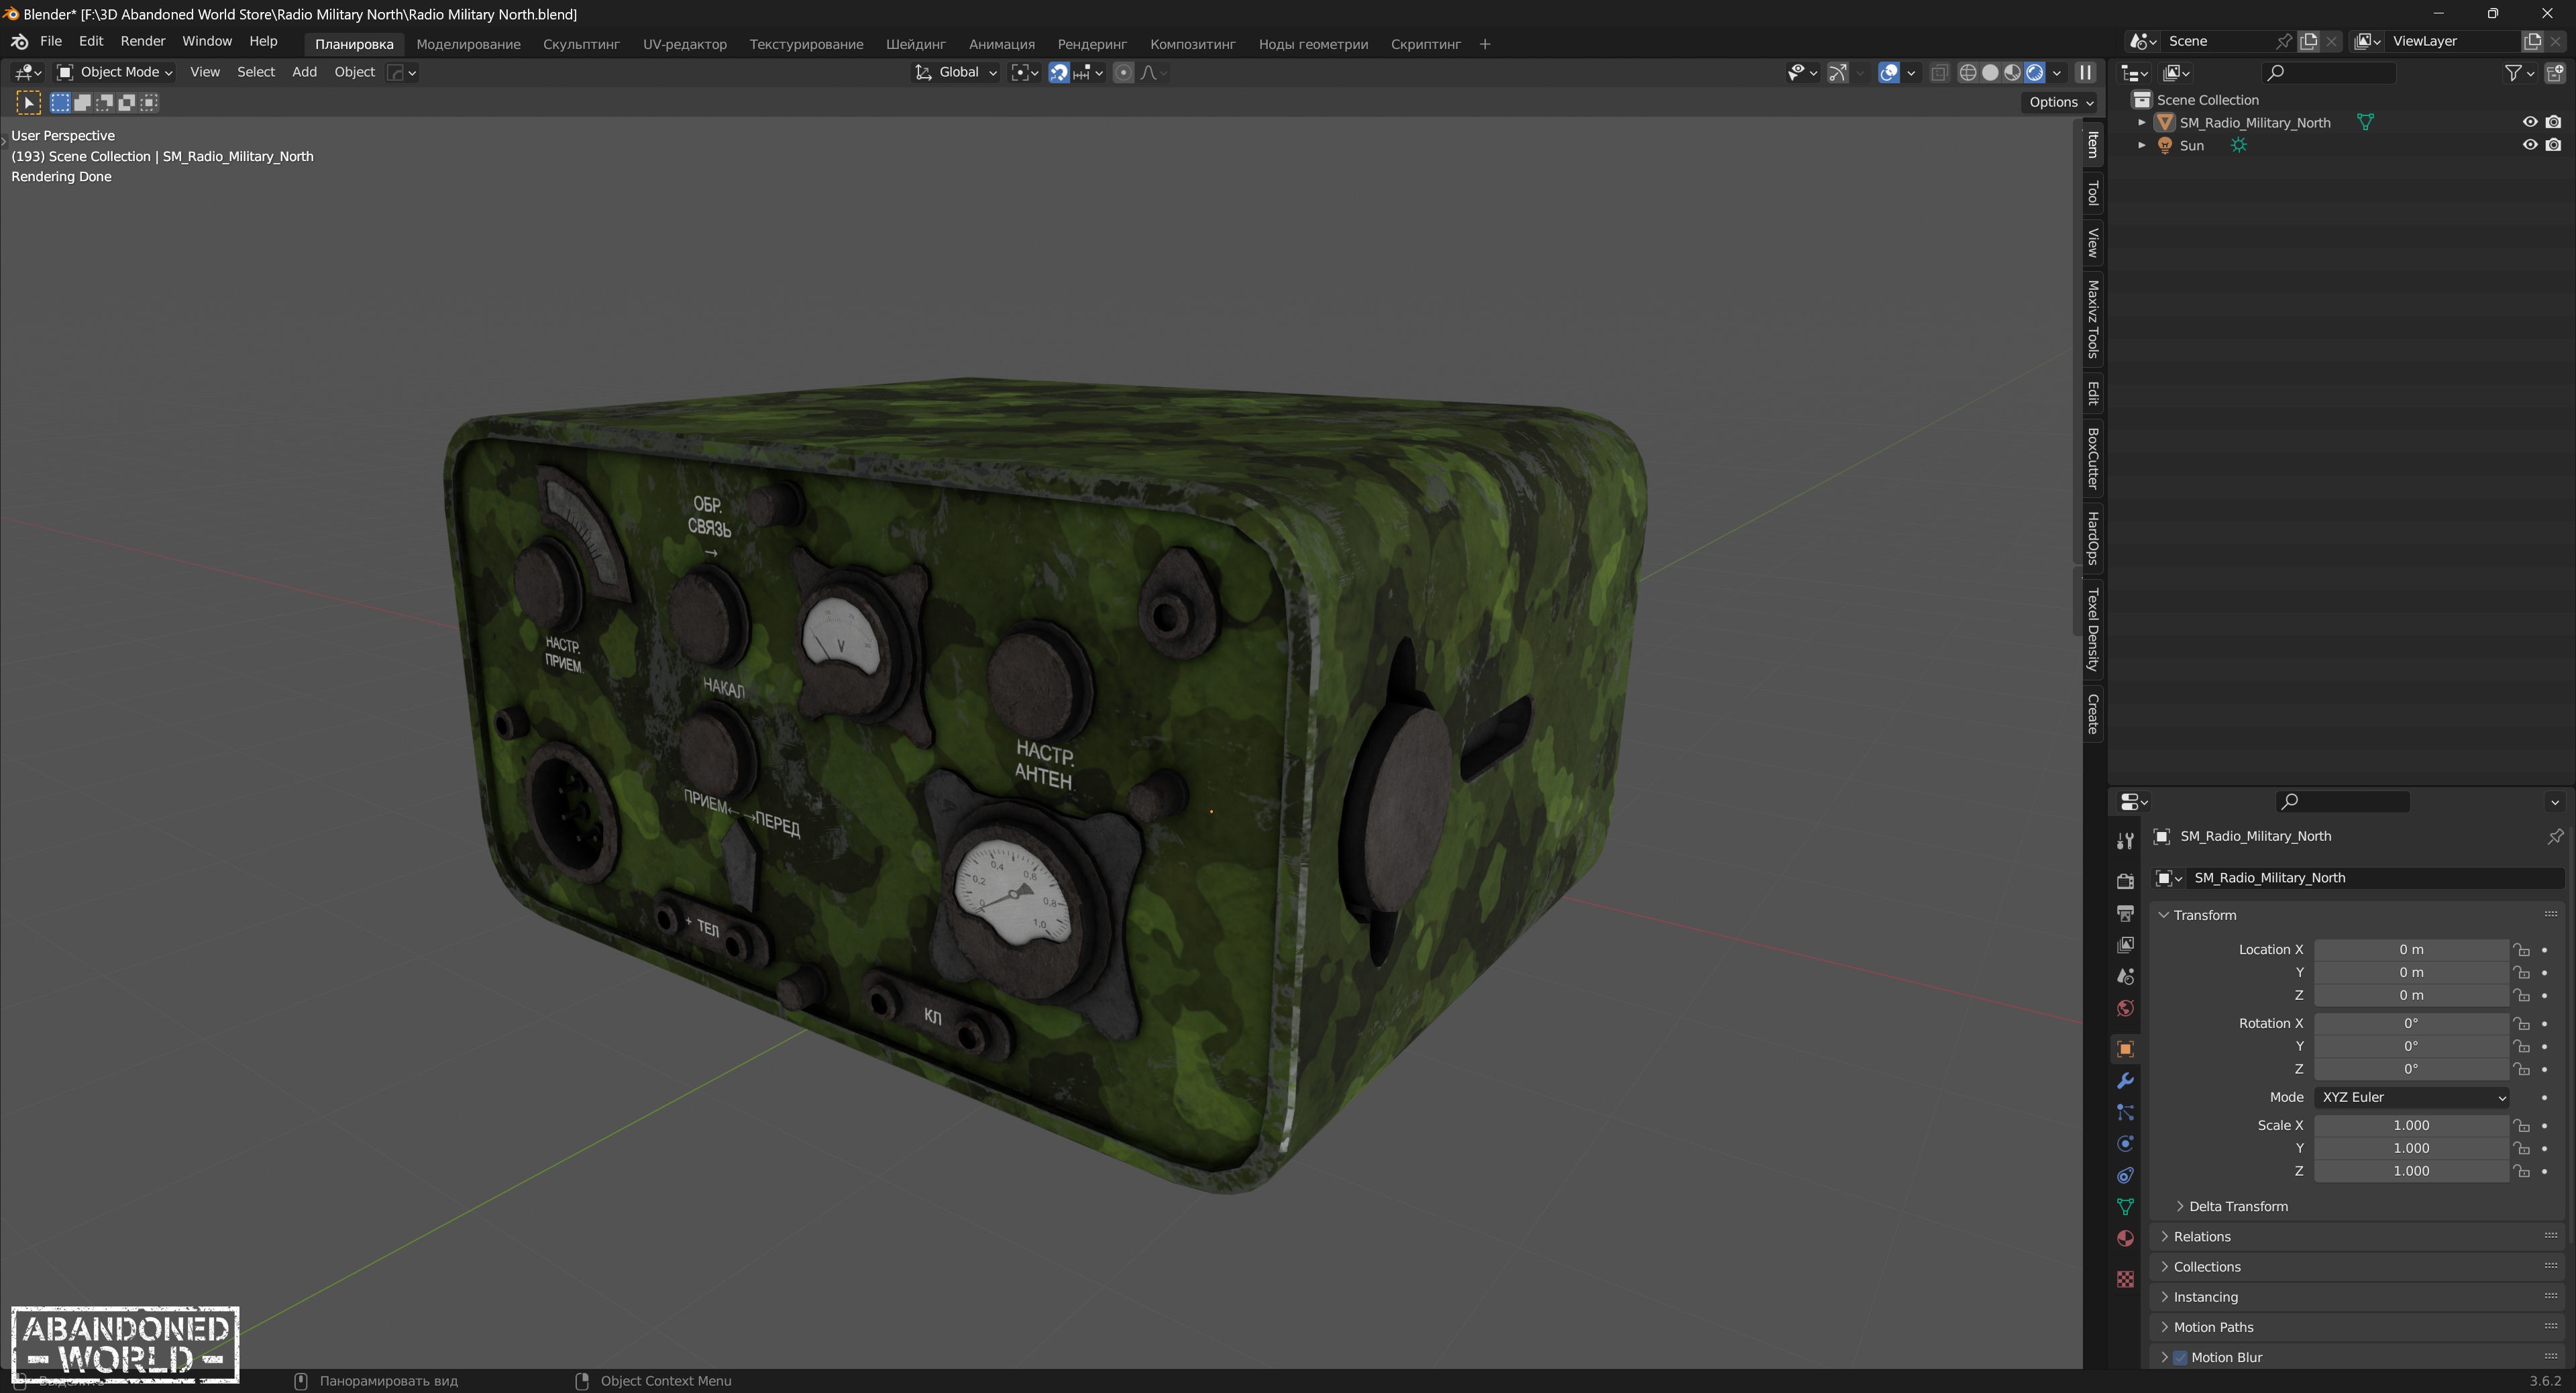Click the Scale X value field
Screen dimensions: 2576x1393
click(x=2410, y=1126)
